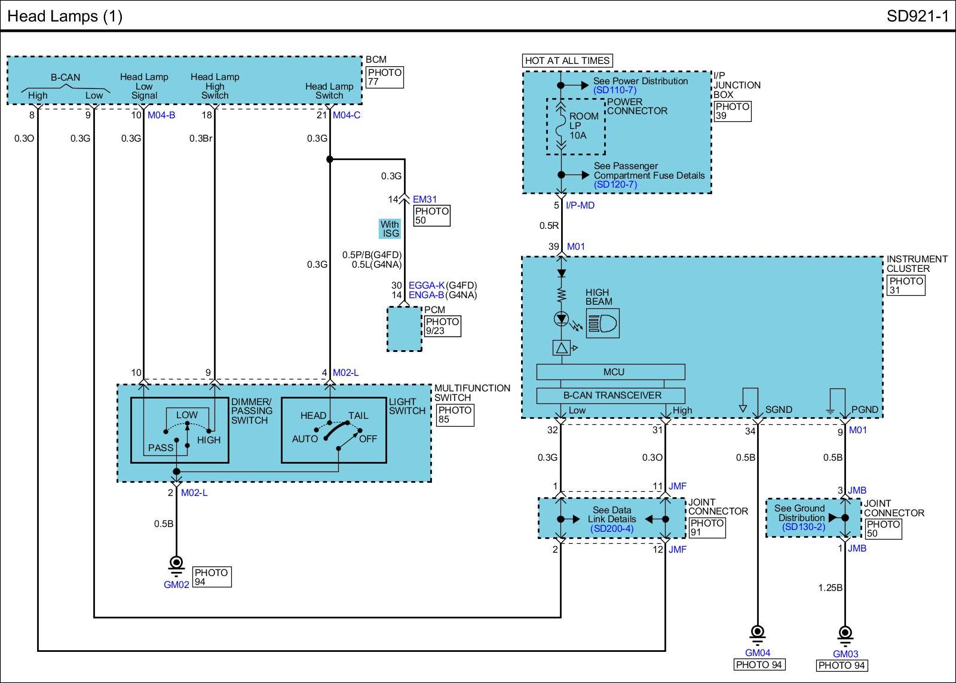Open the SD110-7 Power Distribution link
This screenshot has height=683, width=956.
pyautogui.click(x=615, y=90)
